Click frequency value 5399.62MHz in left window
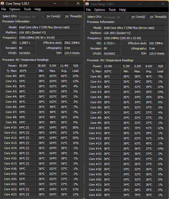 click(50, 38)
